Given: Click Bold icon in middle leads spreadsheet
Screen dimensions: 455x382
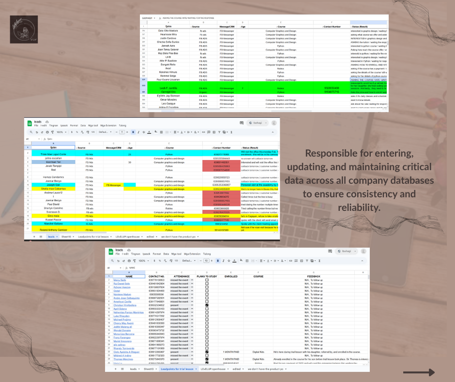Looking at the screenshot, I should coord(133,132).
